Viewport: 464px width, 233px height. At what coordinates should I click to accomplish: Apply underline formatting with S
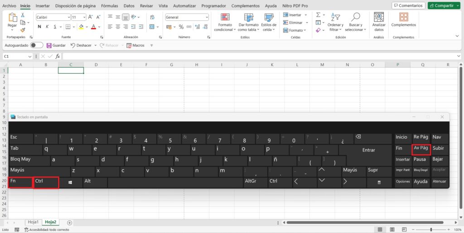click(55, 27)
